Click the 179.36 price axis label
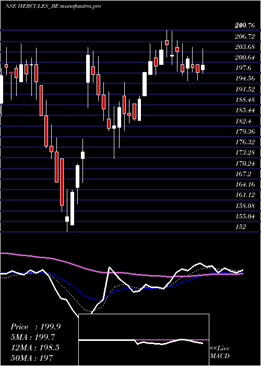Image resolution: width=261 pixels, height=366 pixels. coord(245,131)
